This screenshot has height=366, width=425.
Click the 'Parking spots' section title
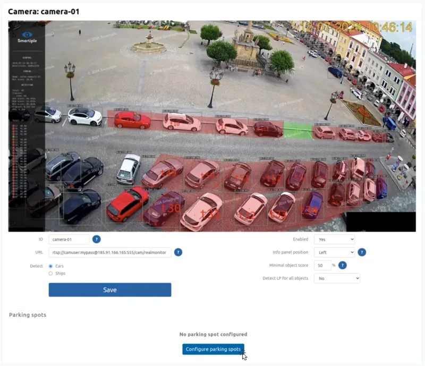point(28,315)
